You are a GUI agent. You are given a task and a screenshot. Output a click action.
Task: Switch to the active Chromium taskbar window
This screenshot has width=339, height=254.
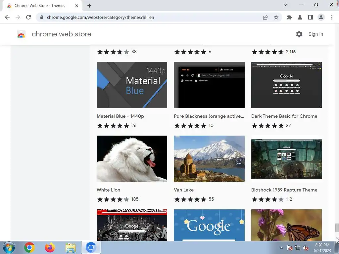(x=91, y=247)
